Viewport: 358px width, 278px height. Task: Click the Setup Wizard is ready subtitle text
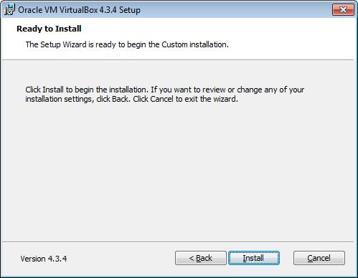tap(127, 44)
